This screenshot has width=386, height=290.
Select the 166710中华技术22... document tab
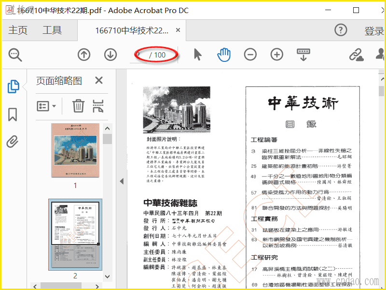click(x=132, y=30)
